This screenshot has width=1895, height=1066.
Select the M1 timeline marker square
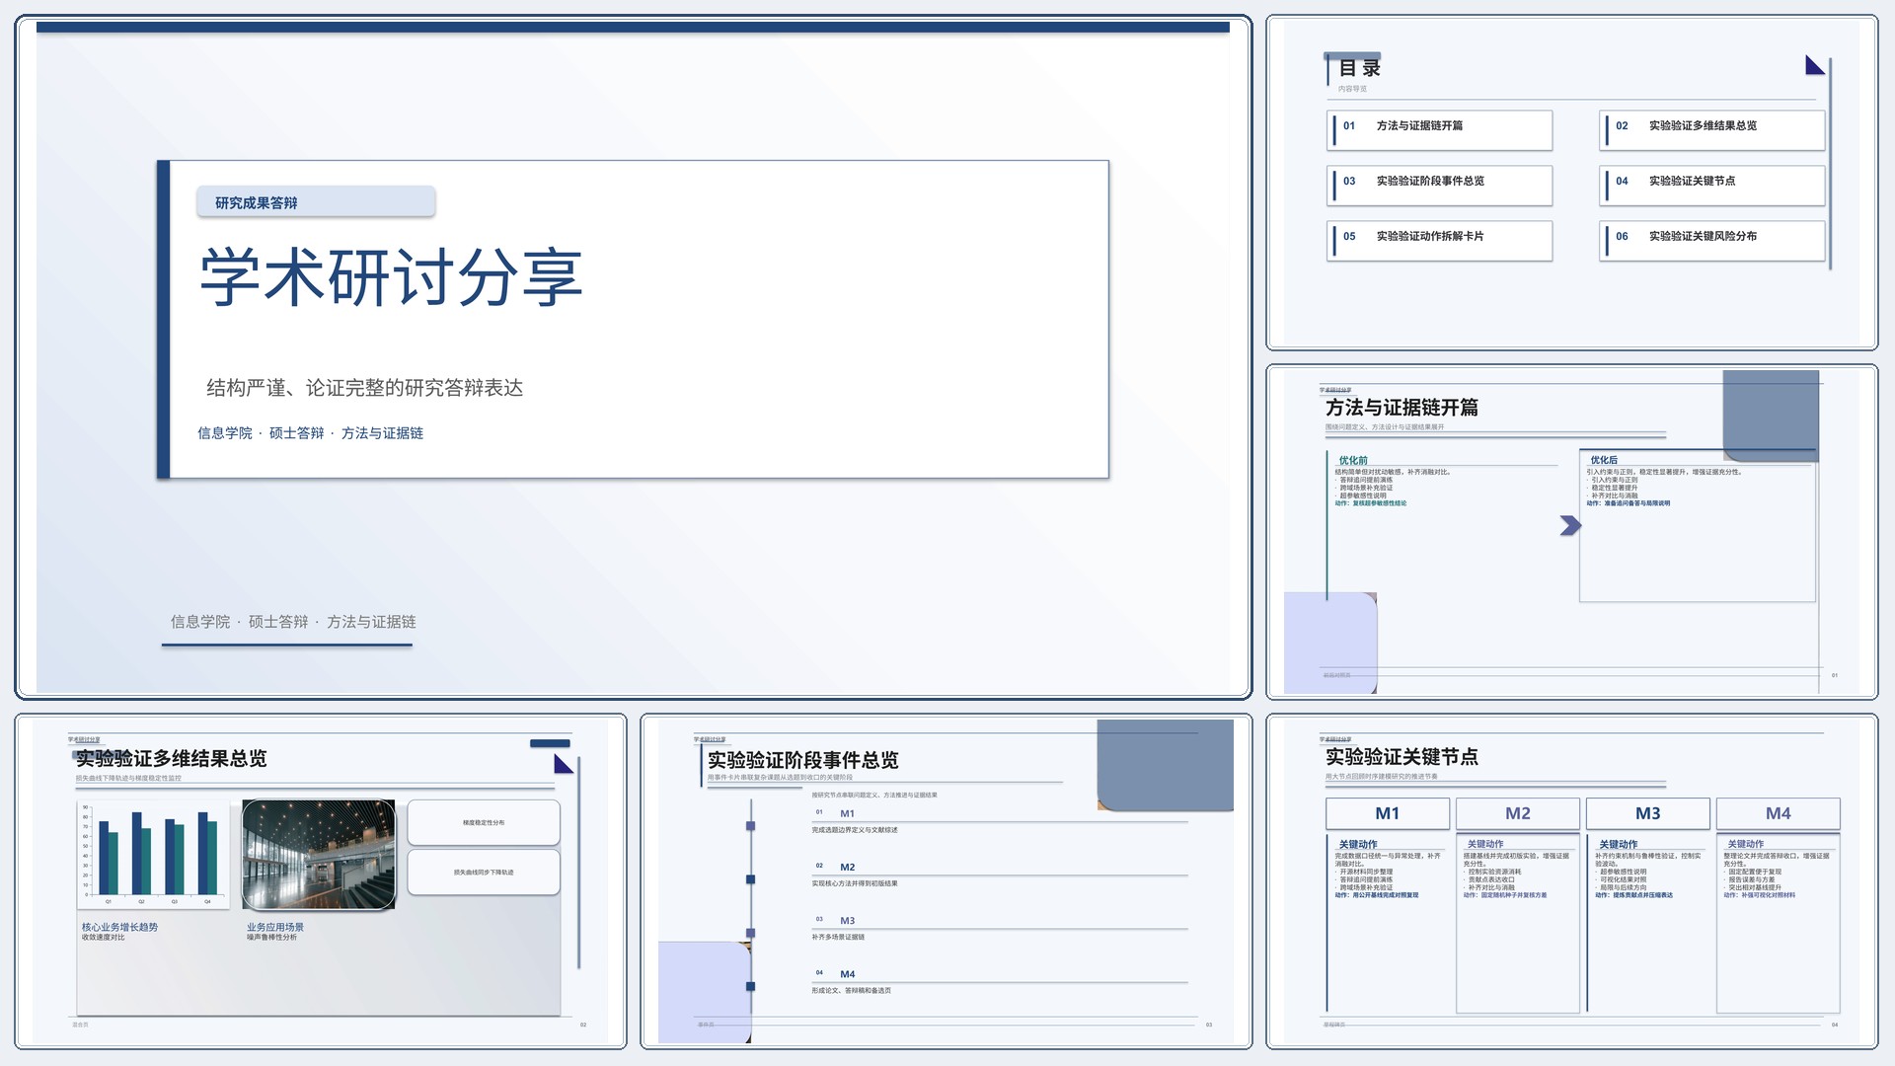click(750, 826)
